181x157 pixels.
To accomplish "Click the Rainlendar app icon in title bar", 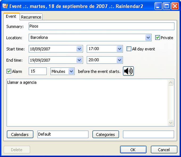I will [x=5, y=6].
